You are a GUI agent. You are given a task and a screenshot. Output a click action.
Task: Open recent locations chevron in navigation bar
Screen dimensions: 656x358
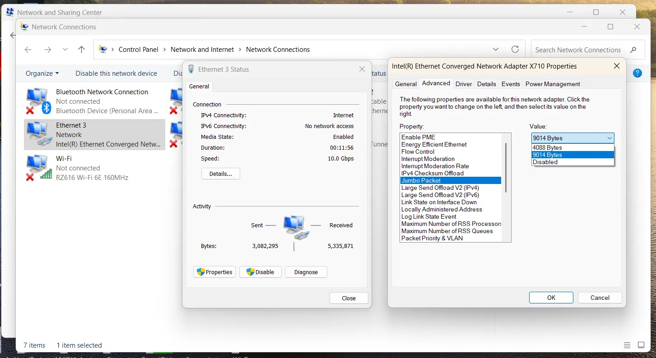[65, 50]
